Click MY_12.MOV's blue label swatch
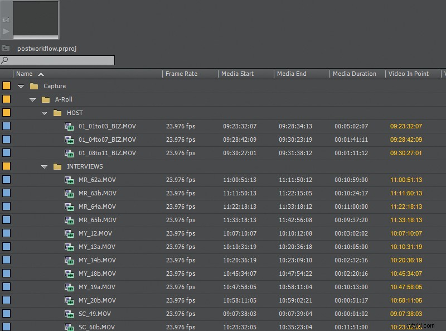This screenshot has height=331, width=446. click(x=7, y=233)
